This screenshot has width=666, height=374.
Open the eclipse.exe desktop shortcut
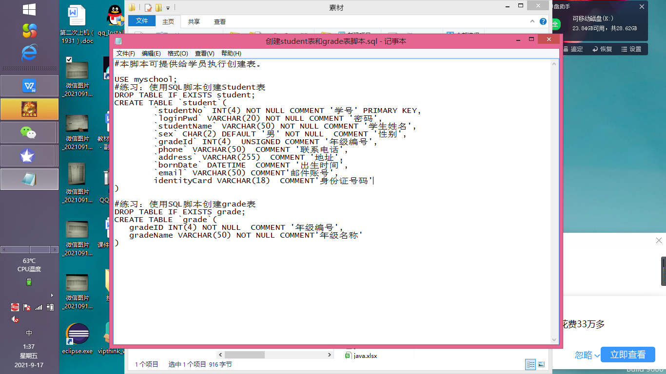click(77, 338)
